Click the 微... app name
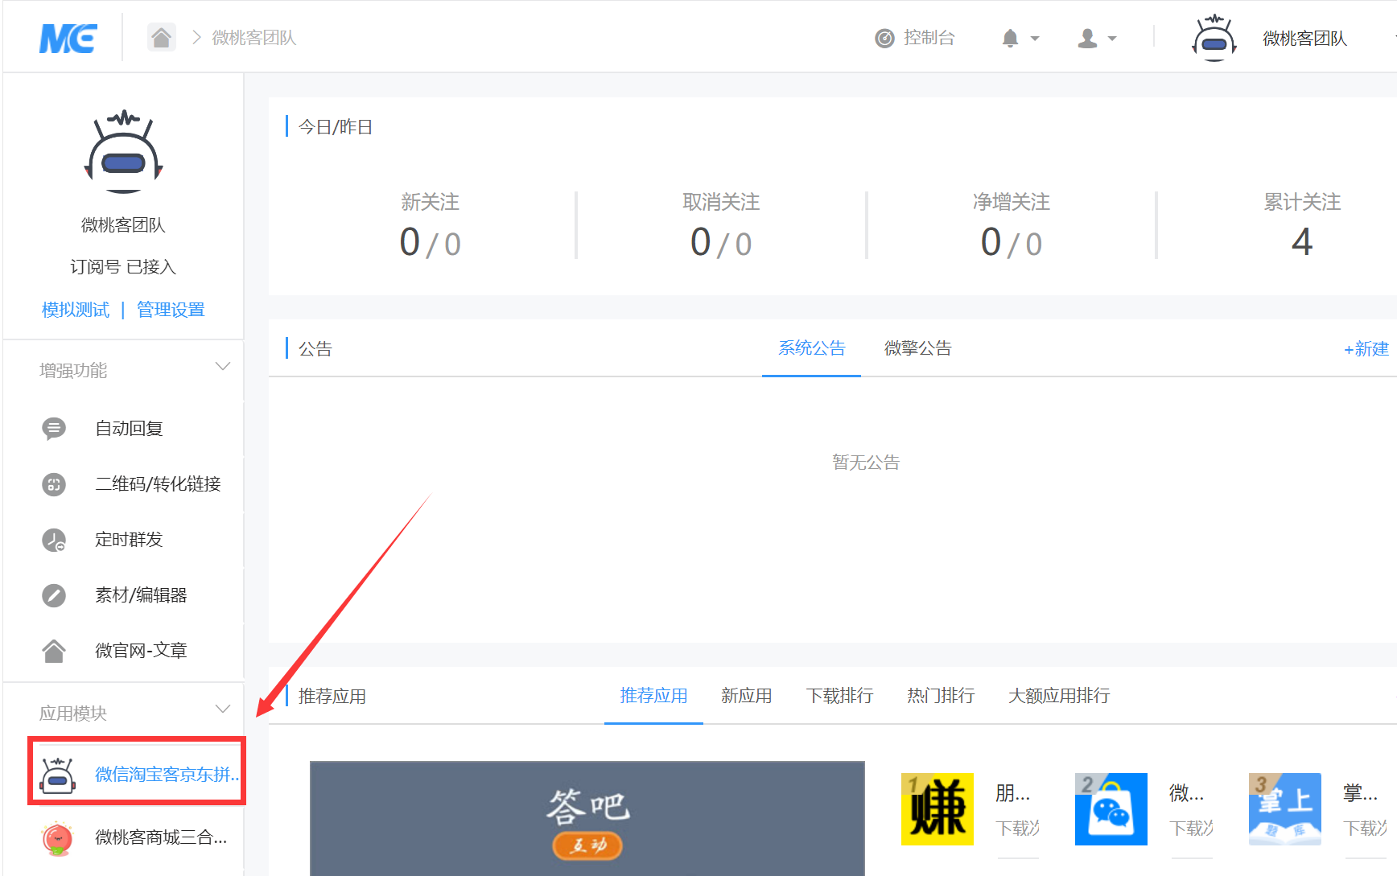Viewport: 1397px width, 876px height. tap(1187, 793)
